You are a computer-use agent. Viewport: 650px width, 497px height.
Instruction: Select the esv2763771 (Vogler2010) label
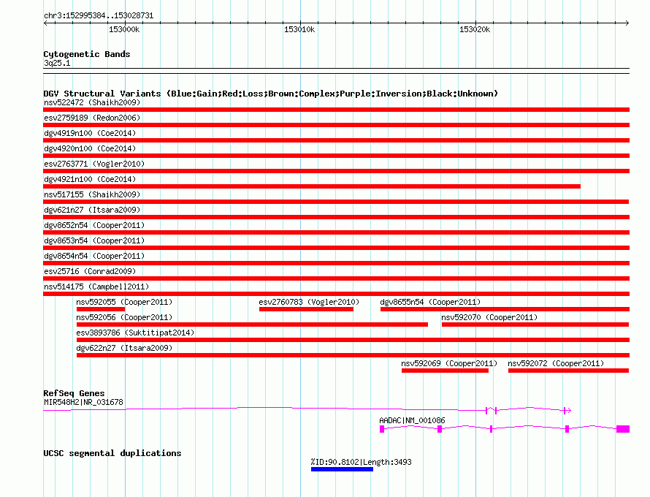pos(94,164)
